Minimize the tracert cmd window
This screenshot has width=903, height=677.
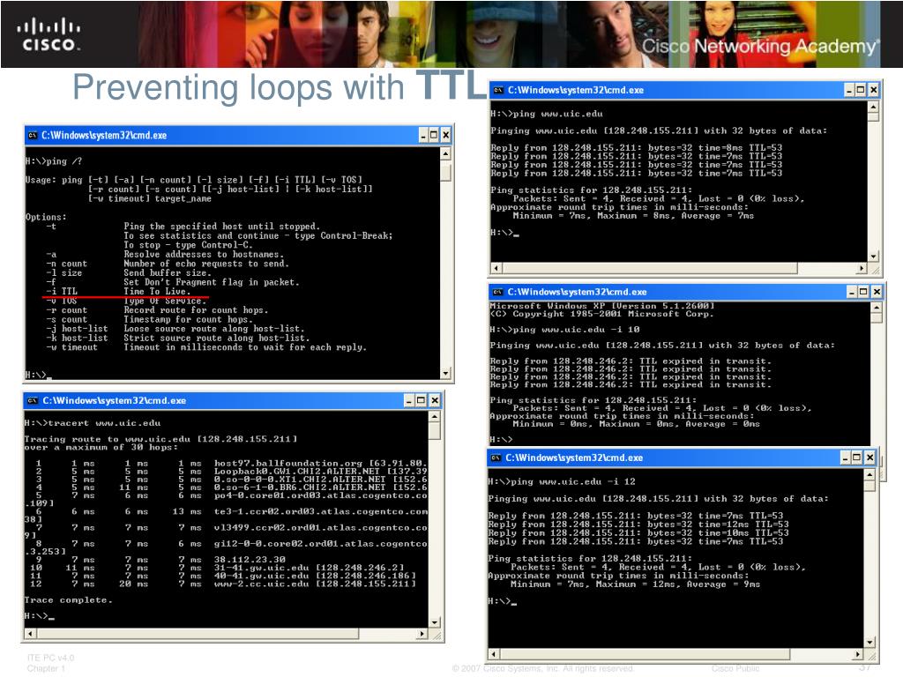click(409, 401)
